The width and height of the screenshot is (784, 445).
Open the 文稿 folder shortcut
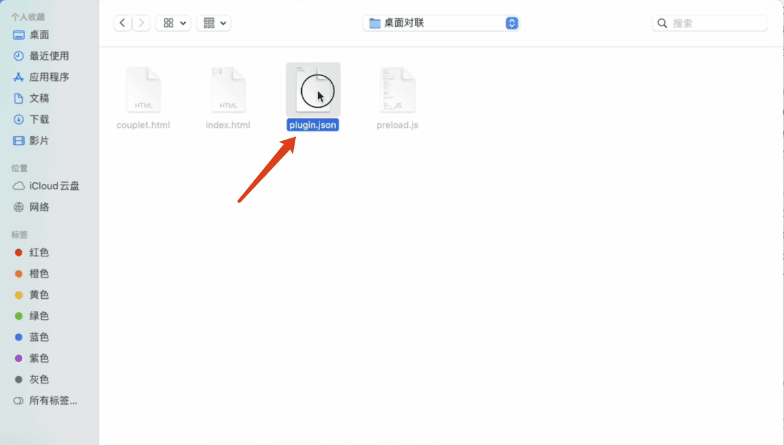(x=37, y=98)
